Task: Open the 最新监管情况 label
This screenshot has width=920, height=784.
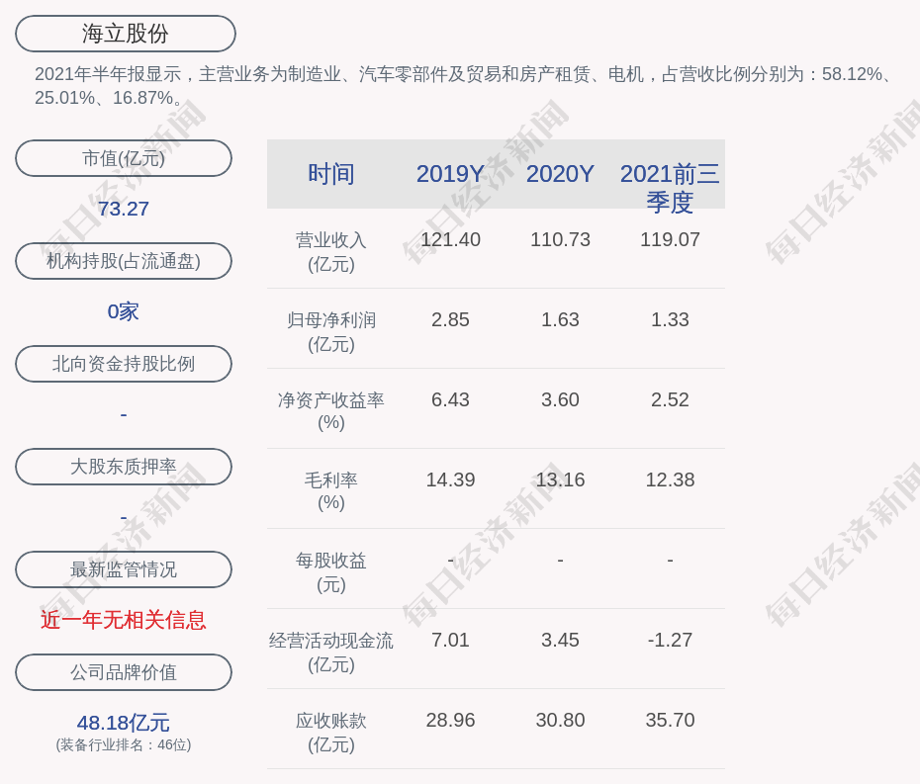Action: (x=124, y=569)
